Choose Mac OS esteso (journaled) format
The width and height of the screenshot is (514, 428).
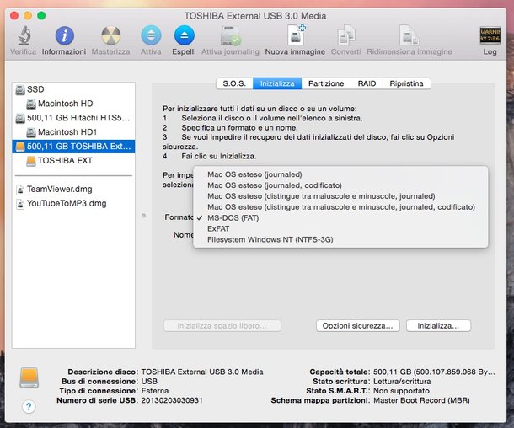coord(340,174)
